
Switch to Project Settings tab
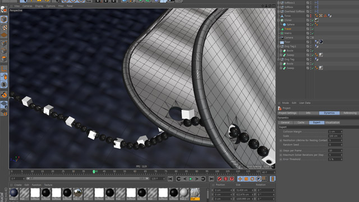tap(288, 113)
